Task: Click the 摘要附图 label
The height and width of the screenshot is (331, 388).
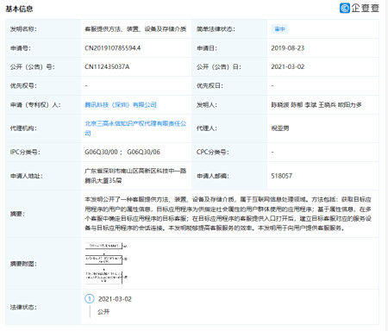Action: 23,264
